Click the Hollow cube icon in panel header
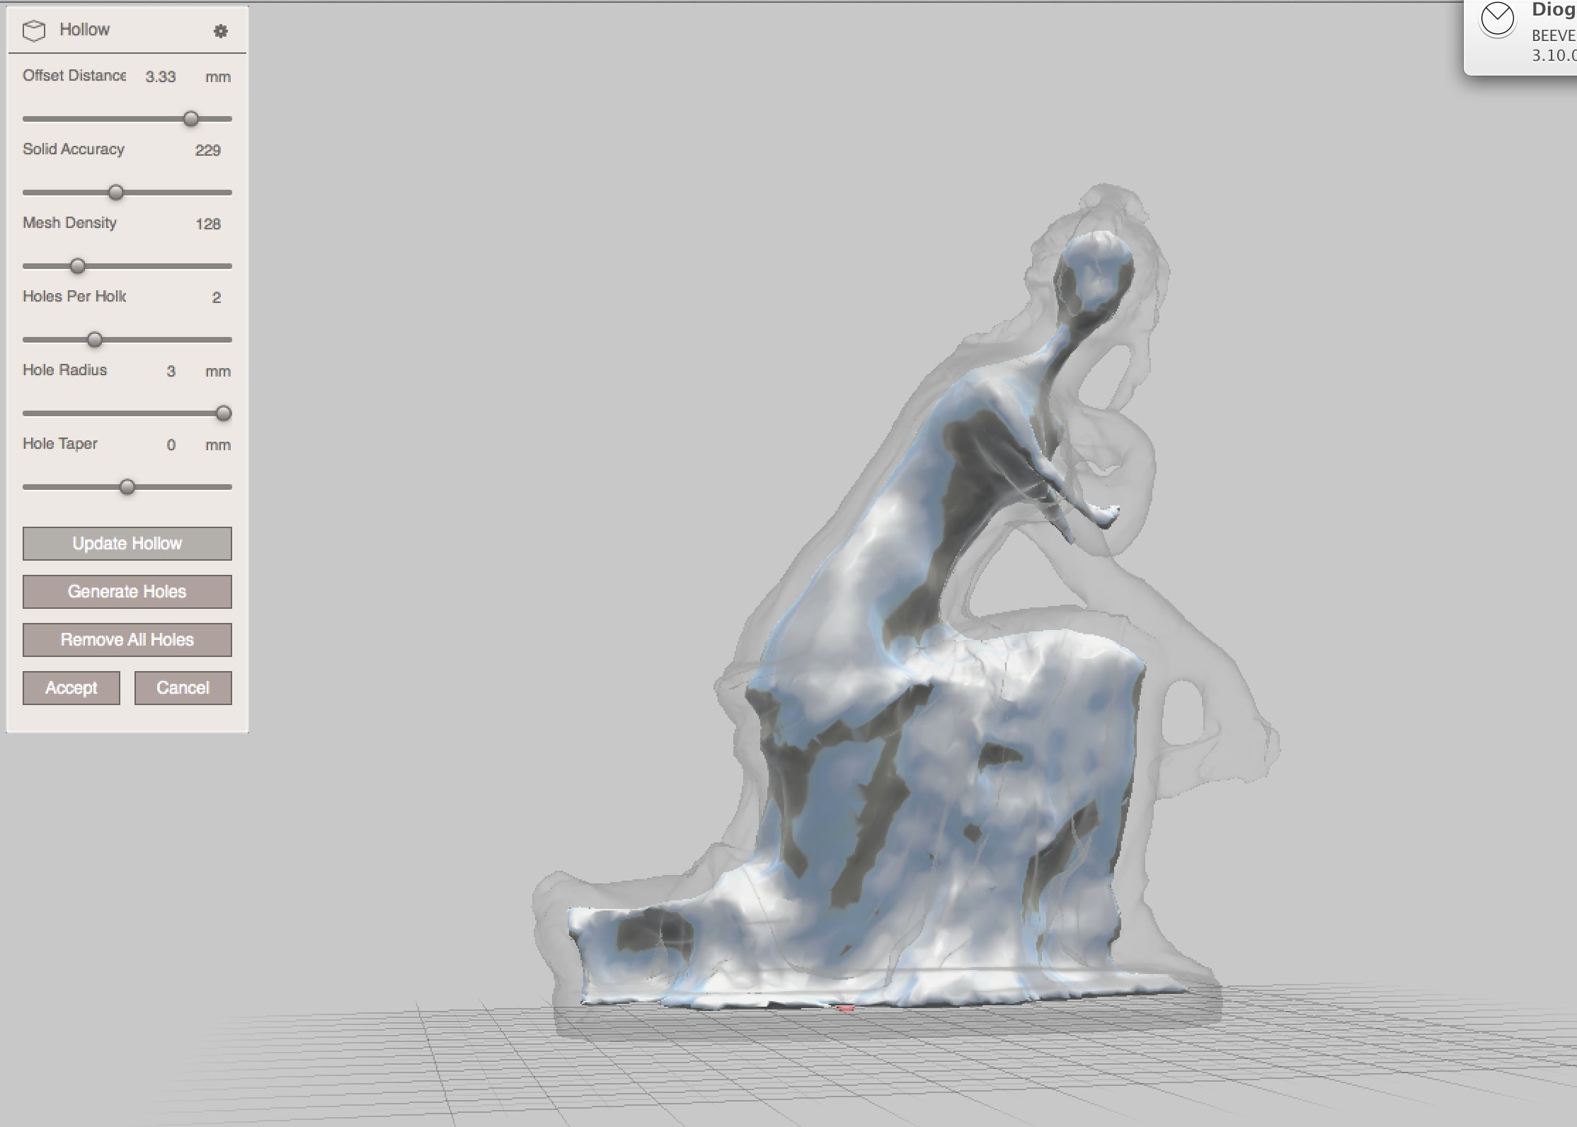 (x=34, y=30)
